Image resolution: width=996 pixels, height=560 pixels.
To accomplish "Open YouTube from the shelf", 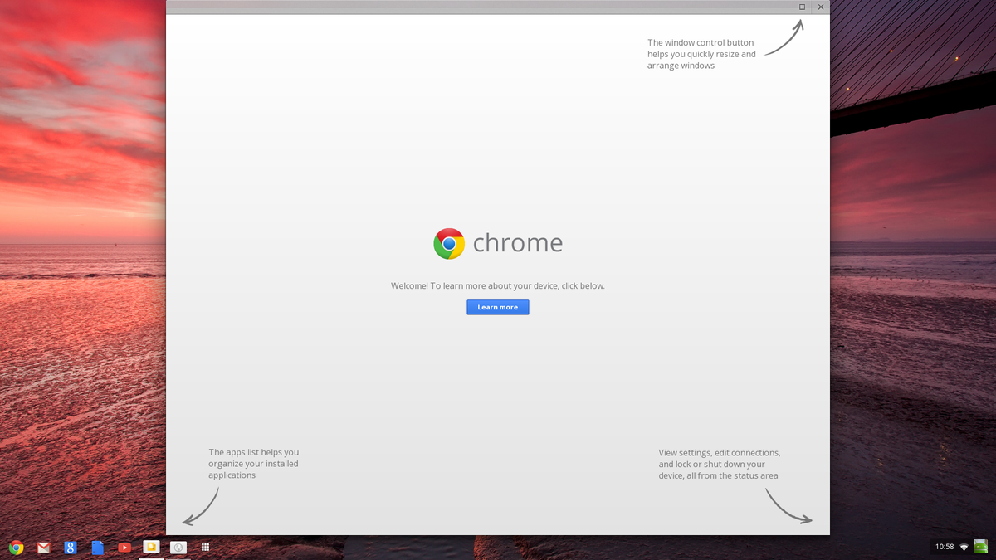I will pyautogui.click(x=124, y=547).
